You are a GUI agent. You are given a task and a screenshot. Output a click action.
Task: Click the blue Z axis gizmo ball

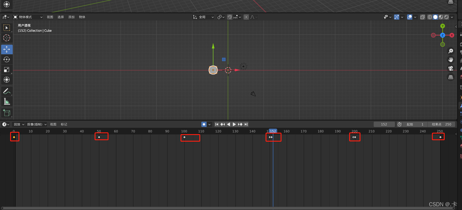point(443,35)
